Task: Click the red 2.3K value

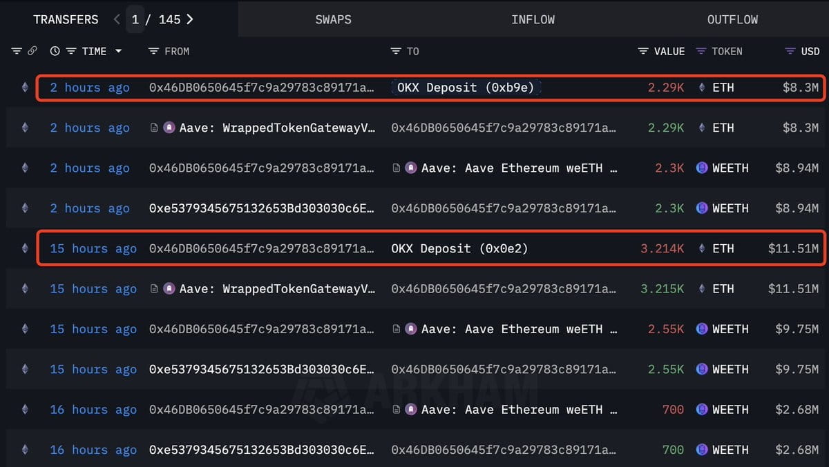Action: [x=669, y=168]
